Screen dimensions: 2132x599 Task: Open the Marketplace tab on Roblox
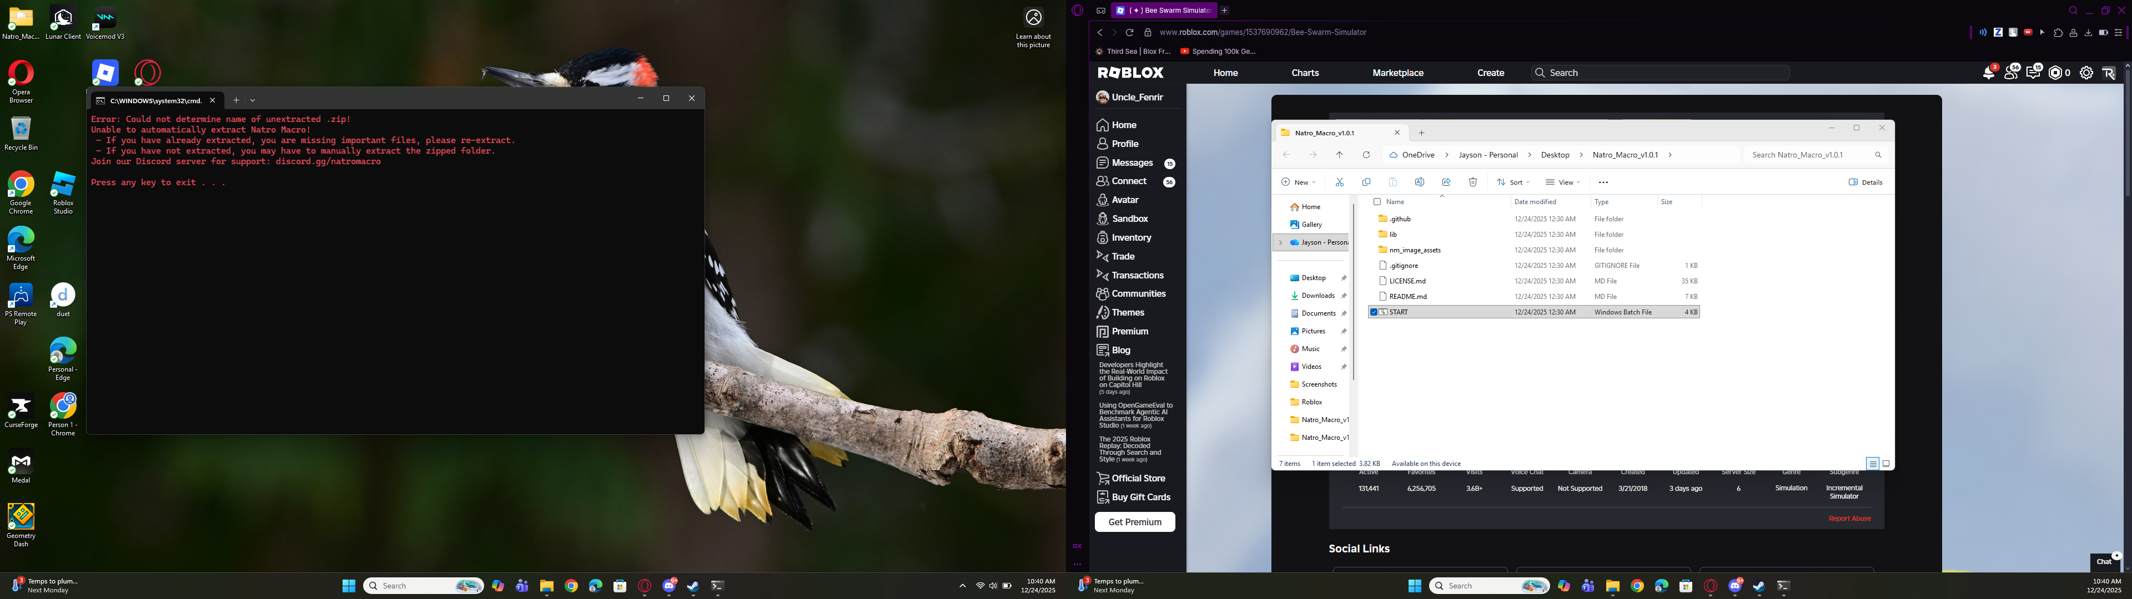point(1398,73)
